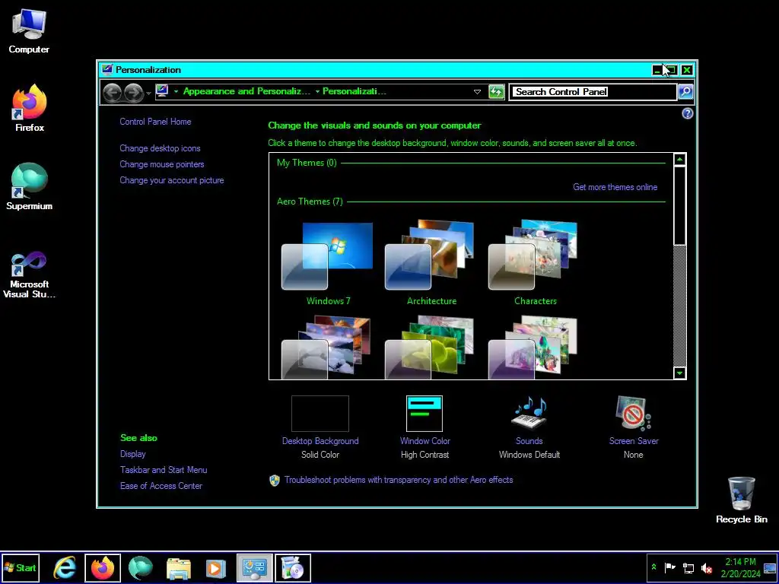Select the green nature theme thumbnail
Screen dimensions: 779x584
click(429, 347)
